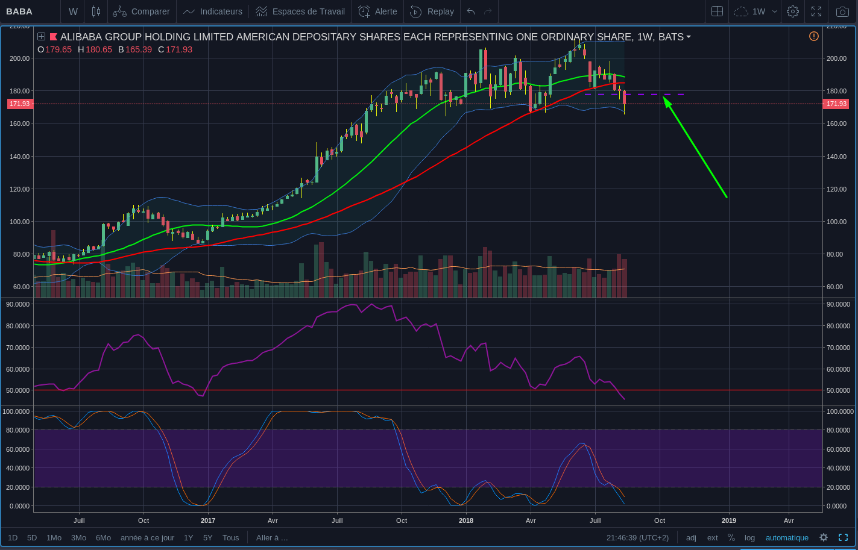The image size is (858, 550).
Task: Open Espaces de Travail templates
Action: 300,11
